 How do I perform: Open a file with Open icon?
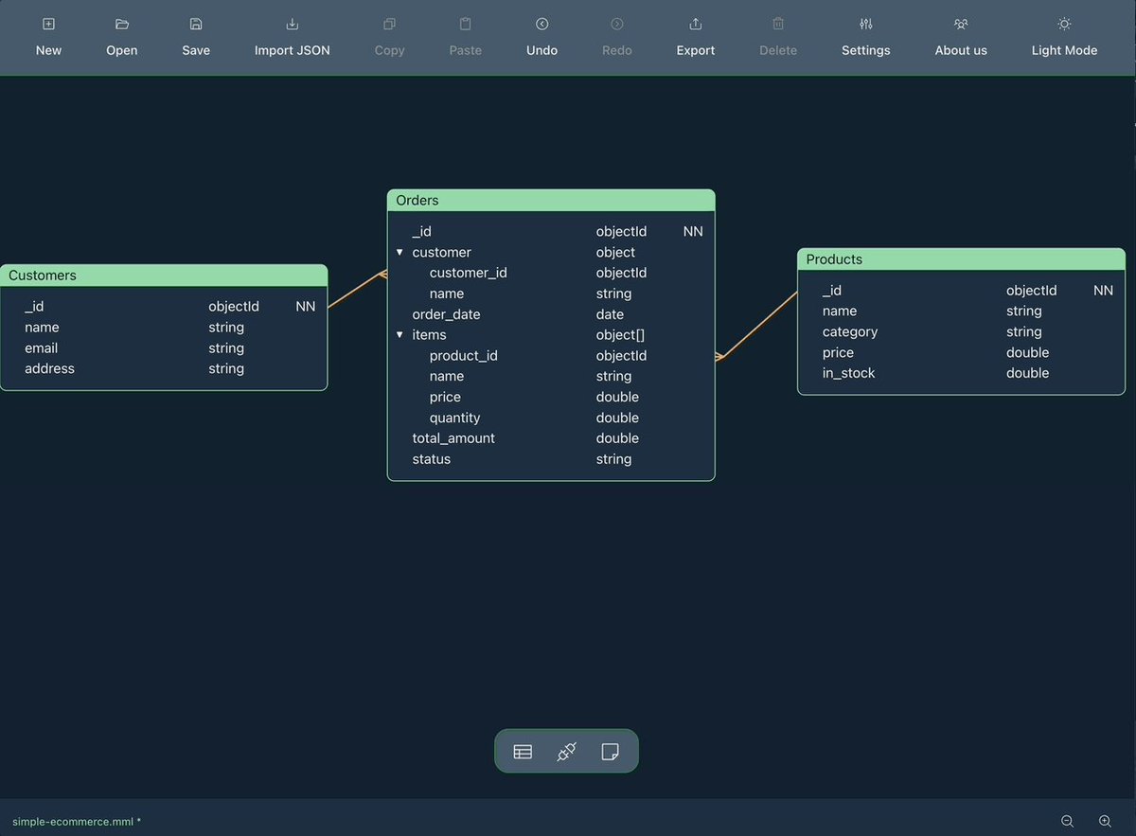pos(121,24)
